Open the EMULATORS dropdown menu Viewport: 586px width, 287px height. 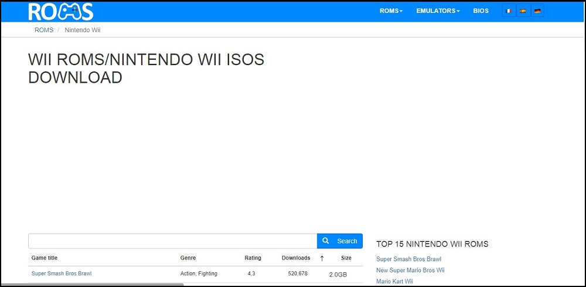(x=438, y=11)
